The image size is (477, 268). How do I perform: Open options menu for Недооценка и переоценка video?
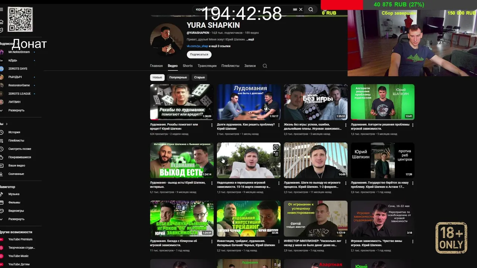pyautogui.click(x=279, y=183)
